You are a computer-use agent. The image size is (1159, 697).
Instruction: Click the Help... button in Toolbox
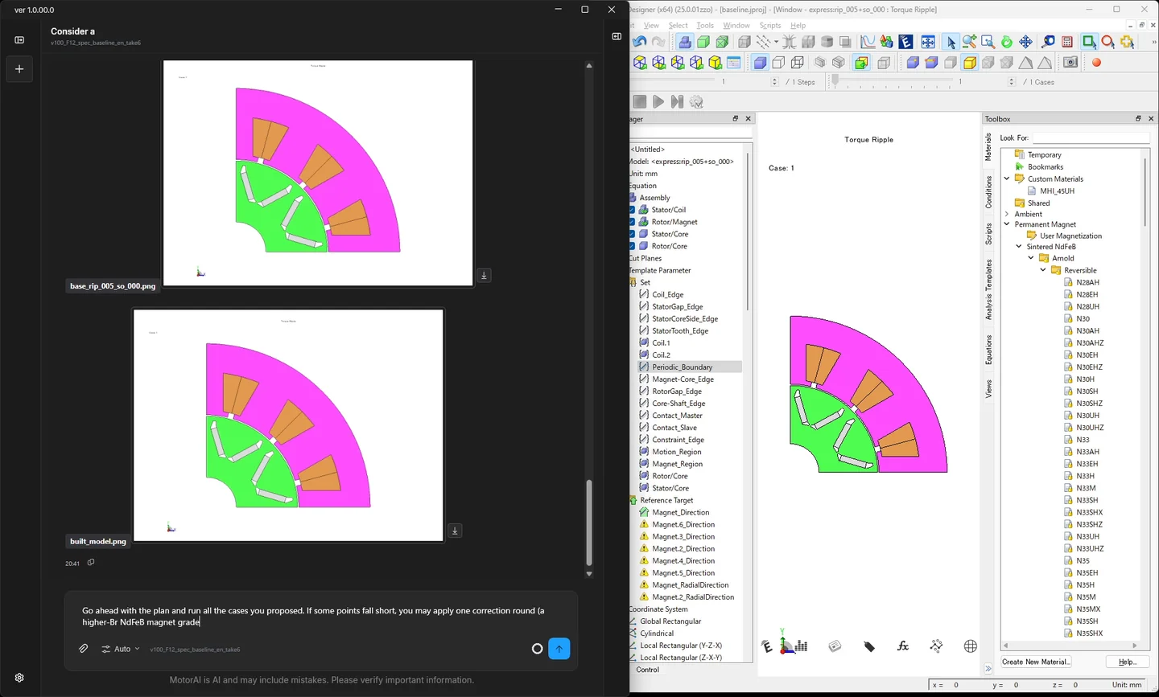point(1128,662)
